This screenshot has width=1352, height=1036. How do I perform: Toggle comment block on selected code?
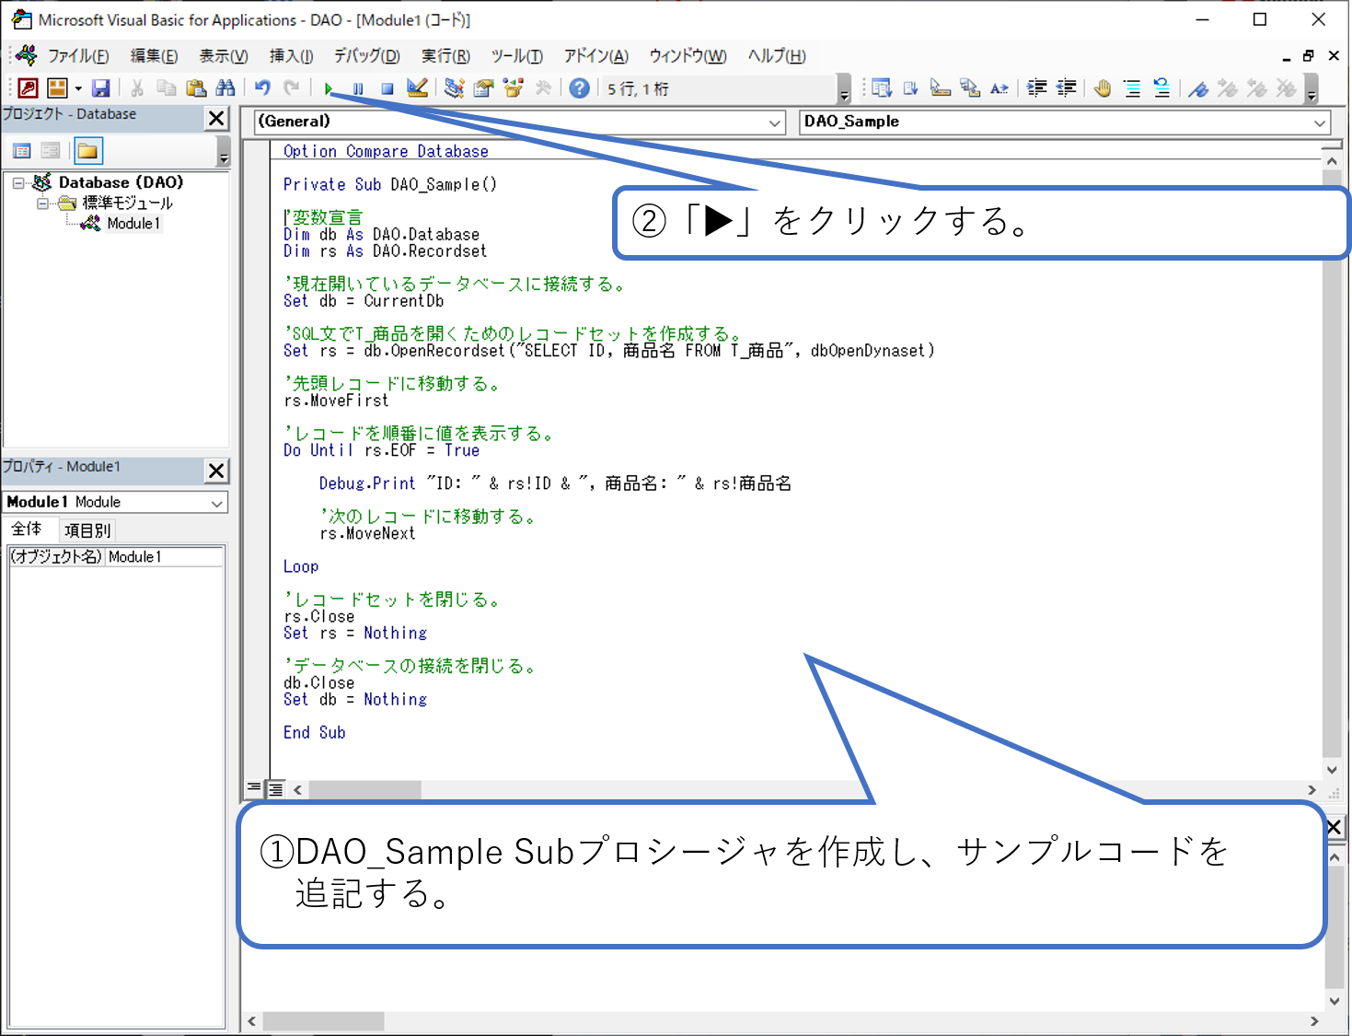[x=1132, y=87]
